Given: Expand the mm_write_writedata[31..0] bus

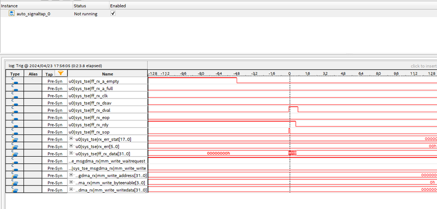Looking at the screenshot, I should click(71, 189).
